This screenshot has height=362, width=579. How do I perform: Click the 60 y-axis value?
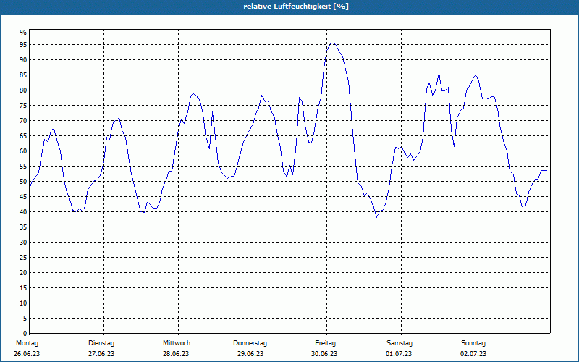click(x=23, y=151)
